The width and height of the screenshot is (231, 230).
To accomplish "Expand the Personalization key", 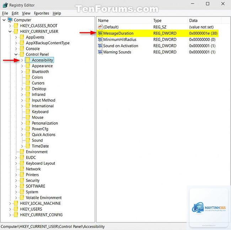I will click(22, 123).
